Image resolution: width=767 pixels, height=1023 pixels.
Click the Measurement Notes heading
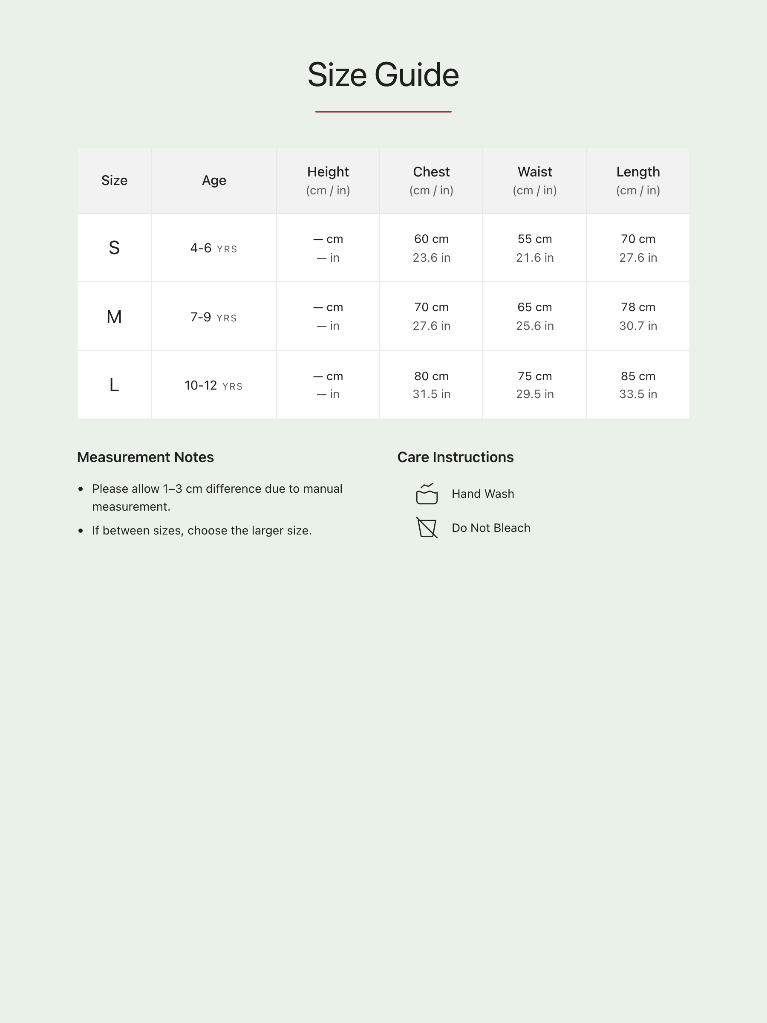(x=145, y=457)
